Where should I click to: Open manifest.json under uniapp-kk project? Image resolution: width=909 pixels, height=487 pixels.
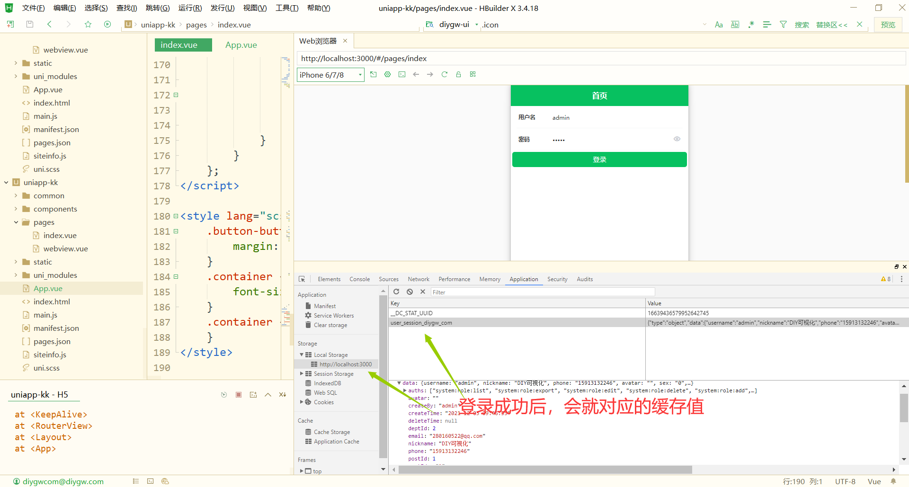pos(56,328)
